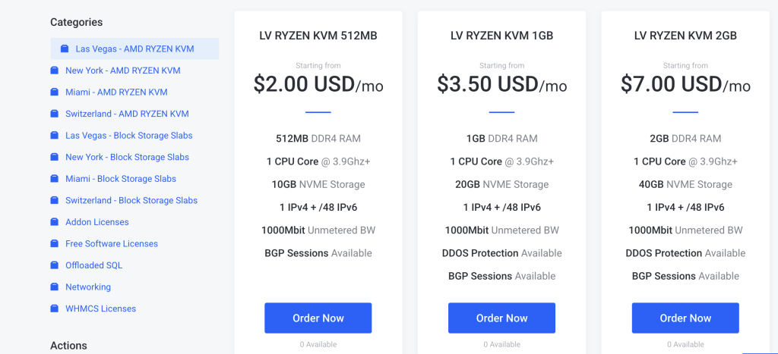Go to Switzerland - Block Storage Slabs
Screen dimensions: 778x354
click(x=131, y=201)
